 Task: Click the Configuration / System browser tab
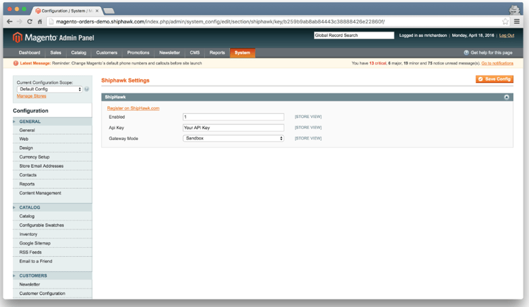coord(66,11)
